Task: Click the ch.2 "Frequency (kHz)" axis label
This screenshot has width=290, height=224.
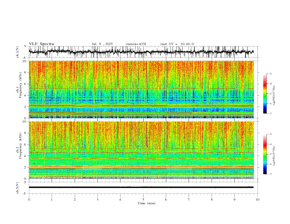Action: tap(21, 146)
